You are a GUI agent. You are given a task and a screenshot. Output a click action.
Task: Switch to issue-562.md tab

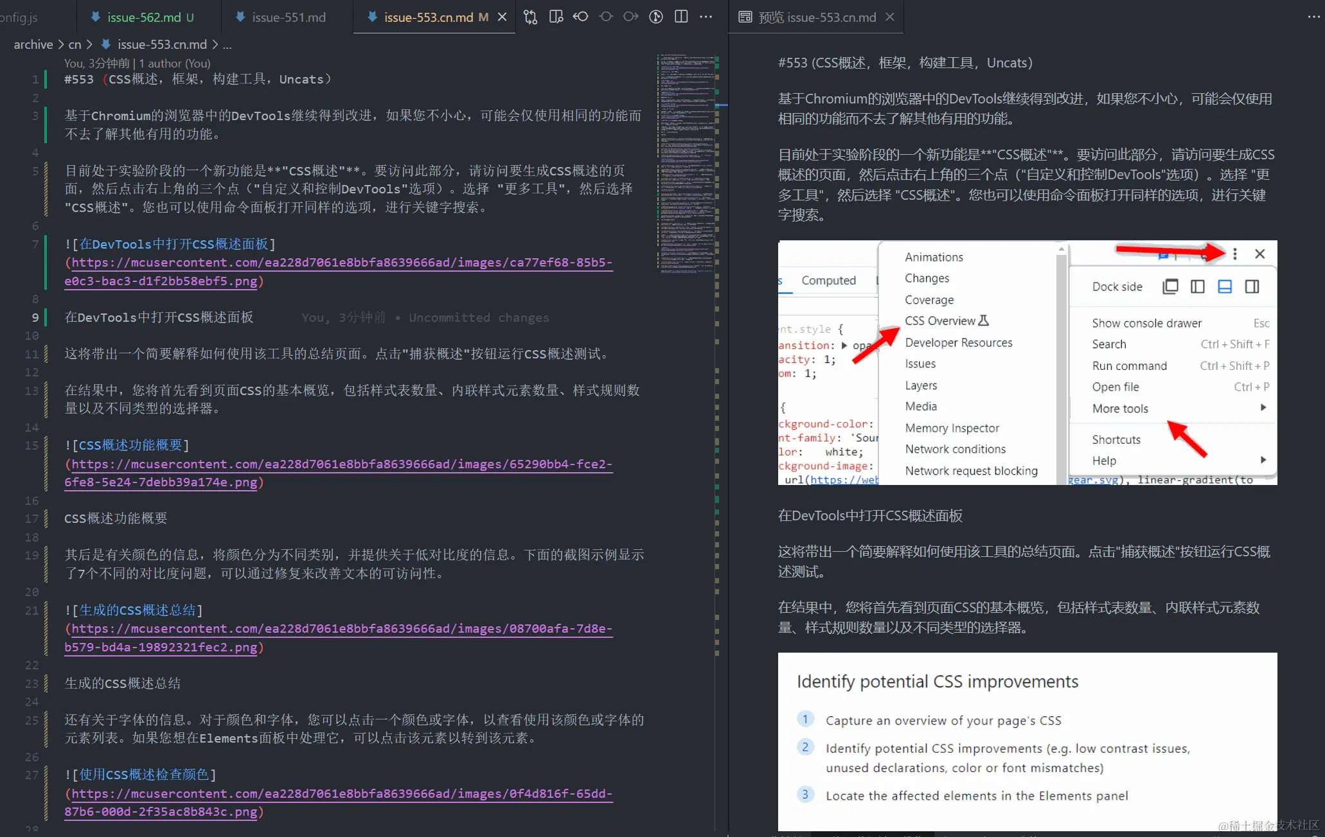click(143, 17)
